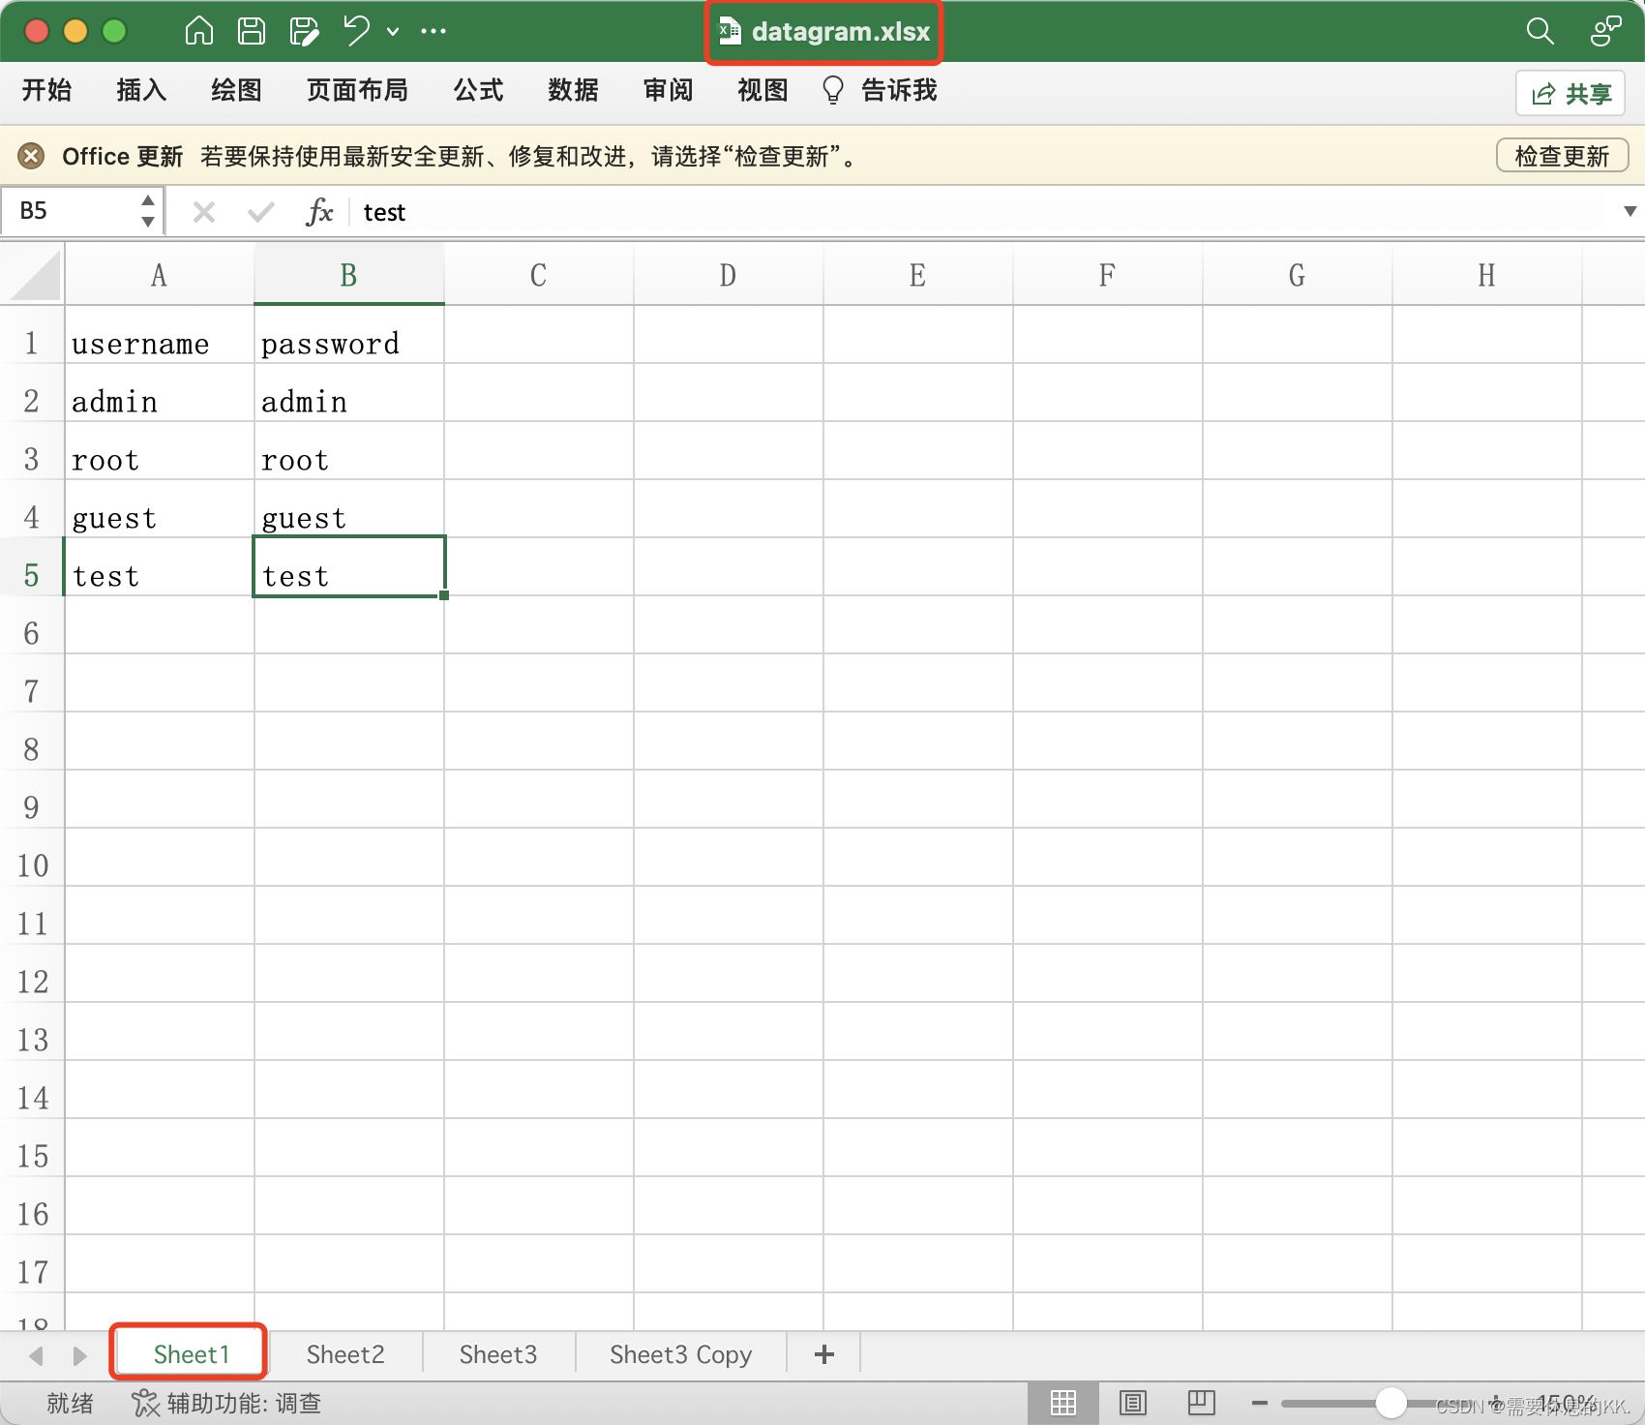Select row 1 header
This screenshot has width=1645, height=1425.
[32, 344]
